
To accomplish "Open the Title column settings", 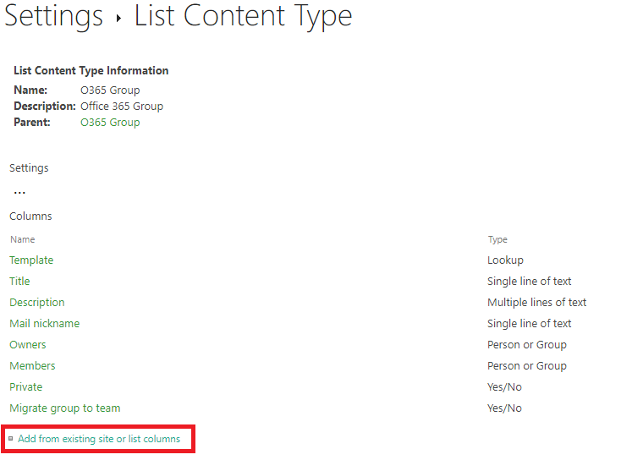I will tap(19, 281).
